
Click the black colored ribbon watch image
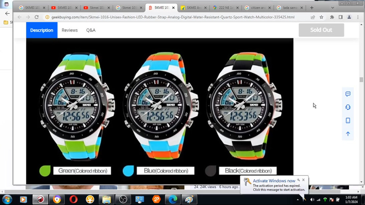coord(244,106)
